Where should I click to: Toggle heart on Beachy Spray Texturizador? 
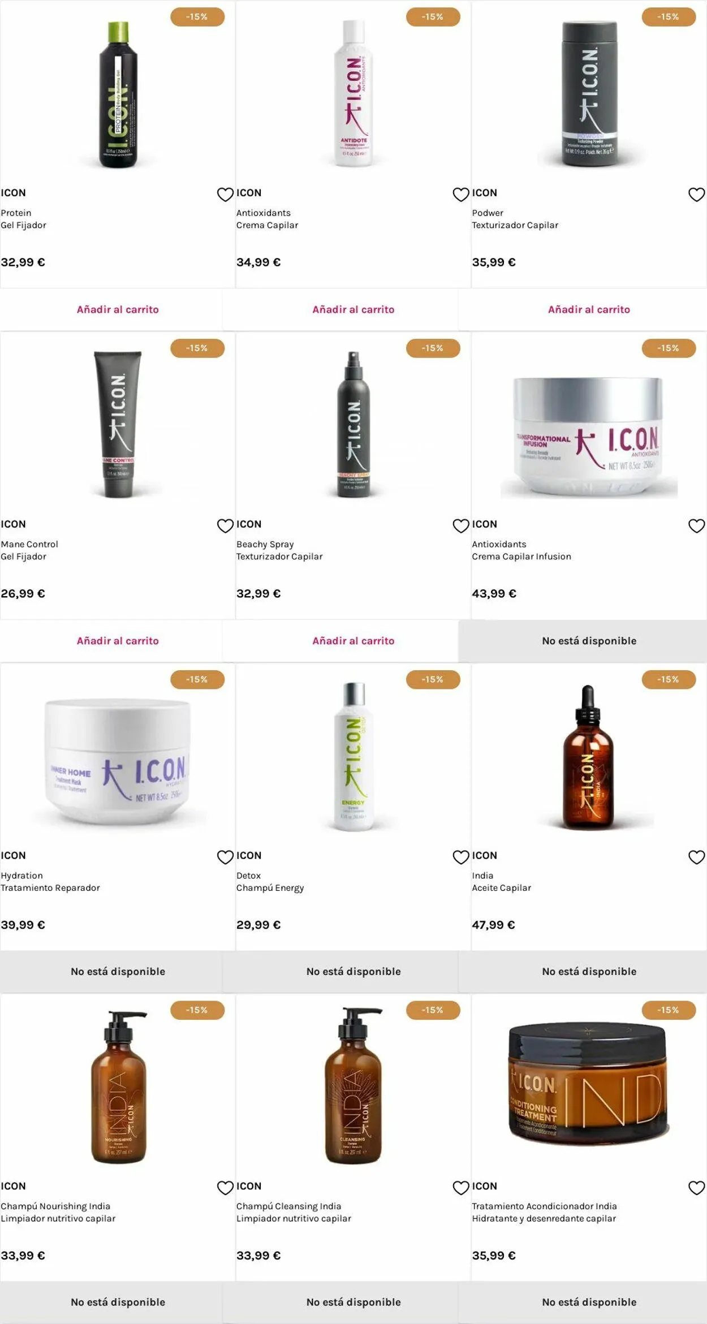461,526
